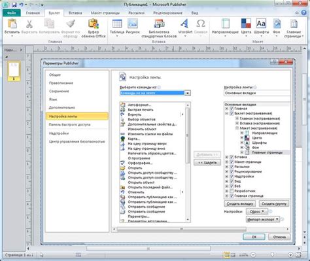Uncheck the Вид tab checkbox
The height and width of the screenshot is (261, 310).
pos(232,181)
